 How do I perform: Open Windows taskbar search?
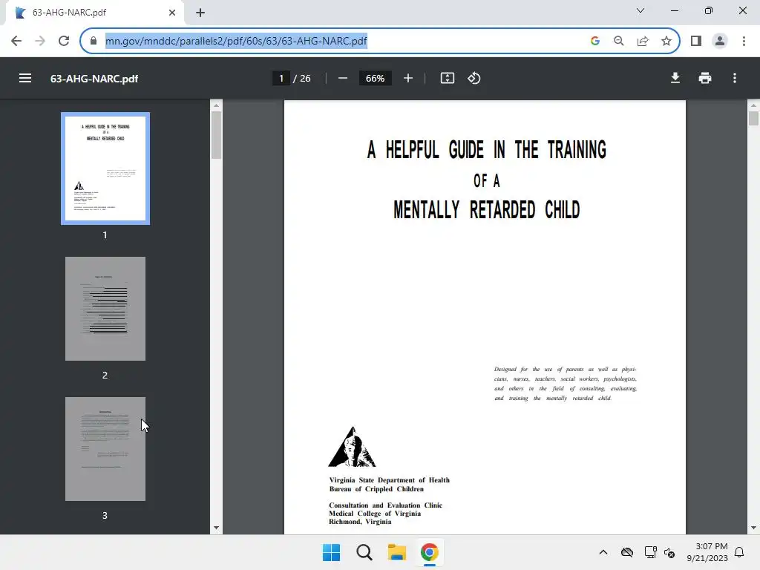(364, 552)
